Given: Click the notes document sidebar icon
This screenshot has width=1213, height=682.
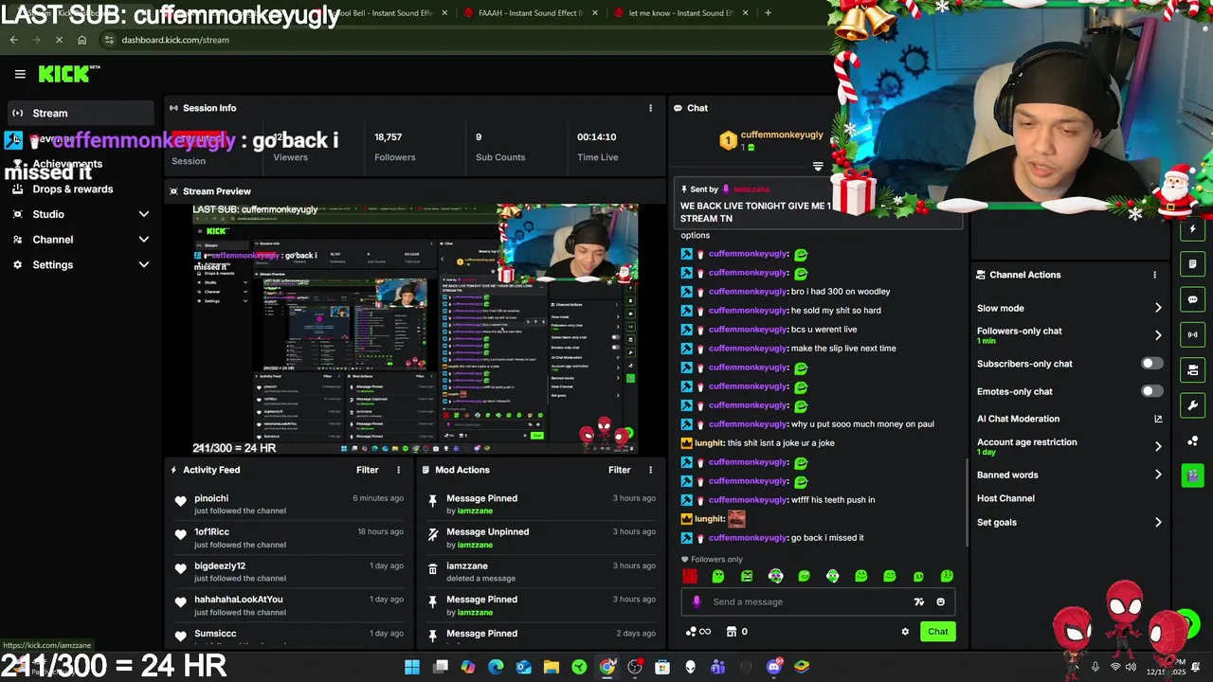Looking at the screenshot, I should (1193, 264).
